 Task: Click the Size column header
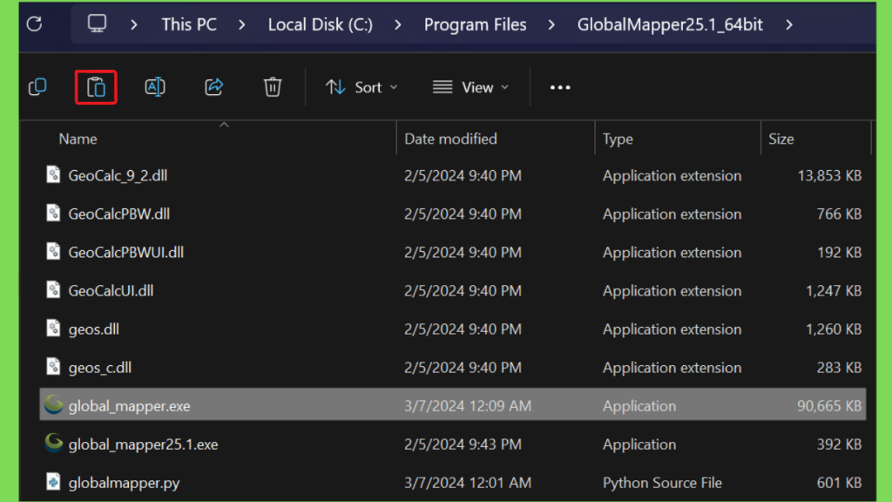(780, 139)
